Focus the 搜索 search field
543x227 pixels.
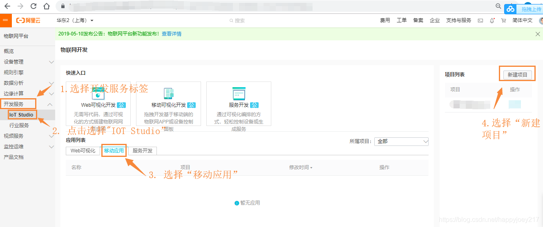coord(237,20)
